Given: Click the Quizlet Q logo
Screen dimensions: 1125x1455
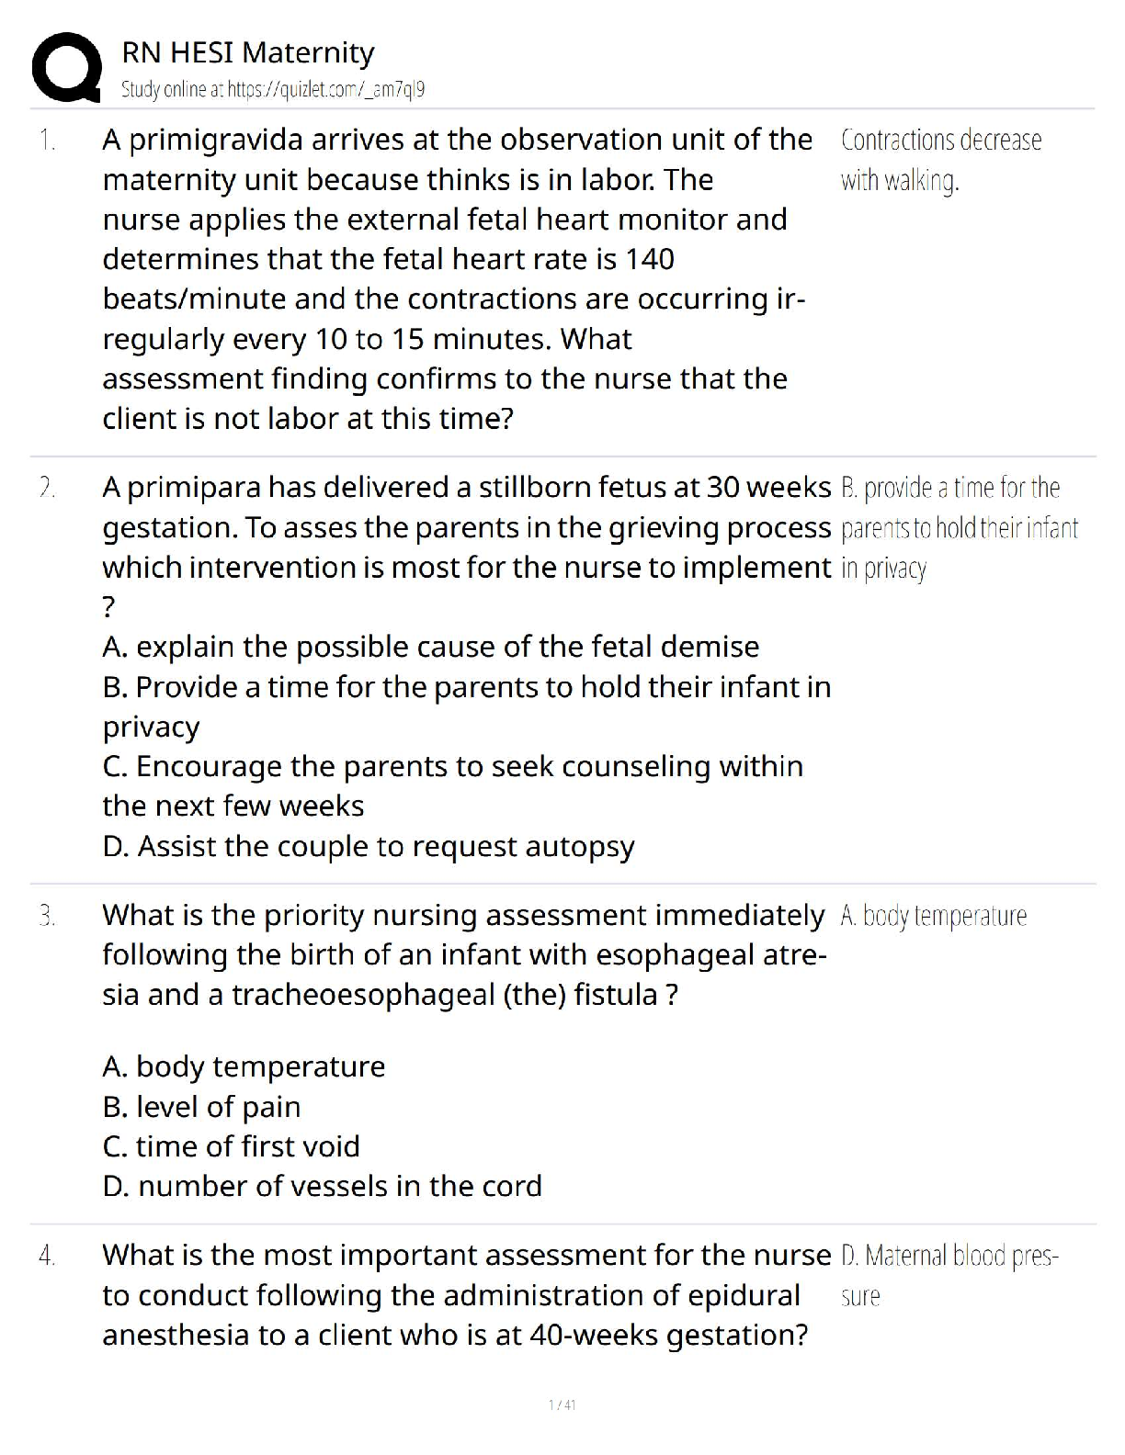Looking at the screenshot, I should click(66, 67).
